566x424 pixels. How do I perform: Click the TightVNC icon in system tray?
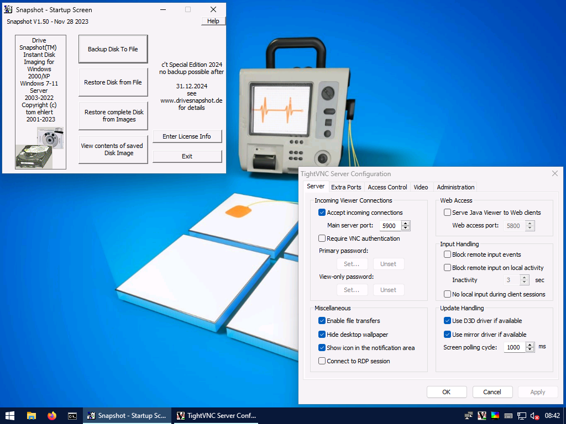tap(481, 416)
